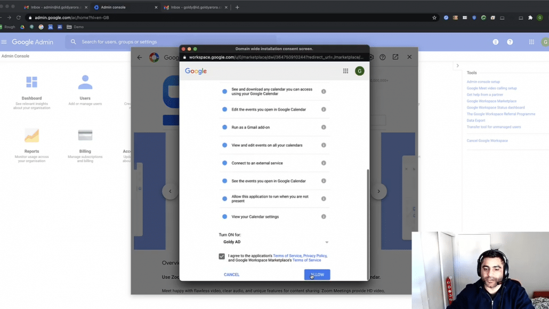This screenshot has height=309, width=549.
Task: Collapse the Tools side panel chevron
Action: tap(457, 66)
